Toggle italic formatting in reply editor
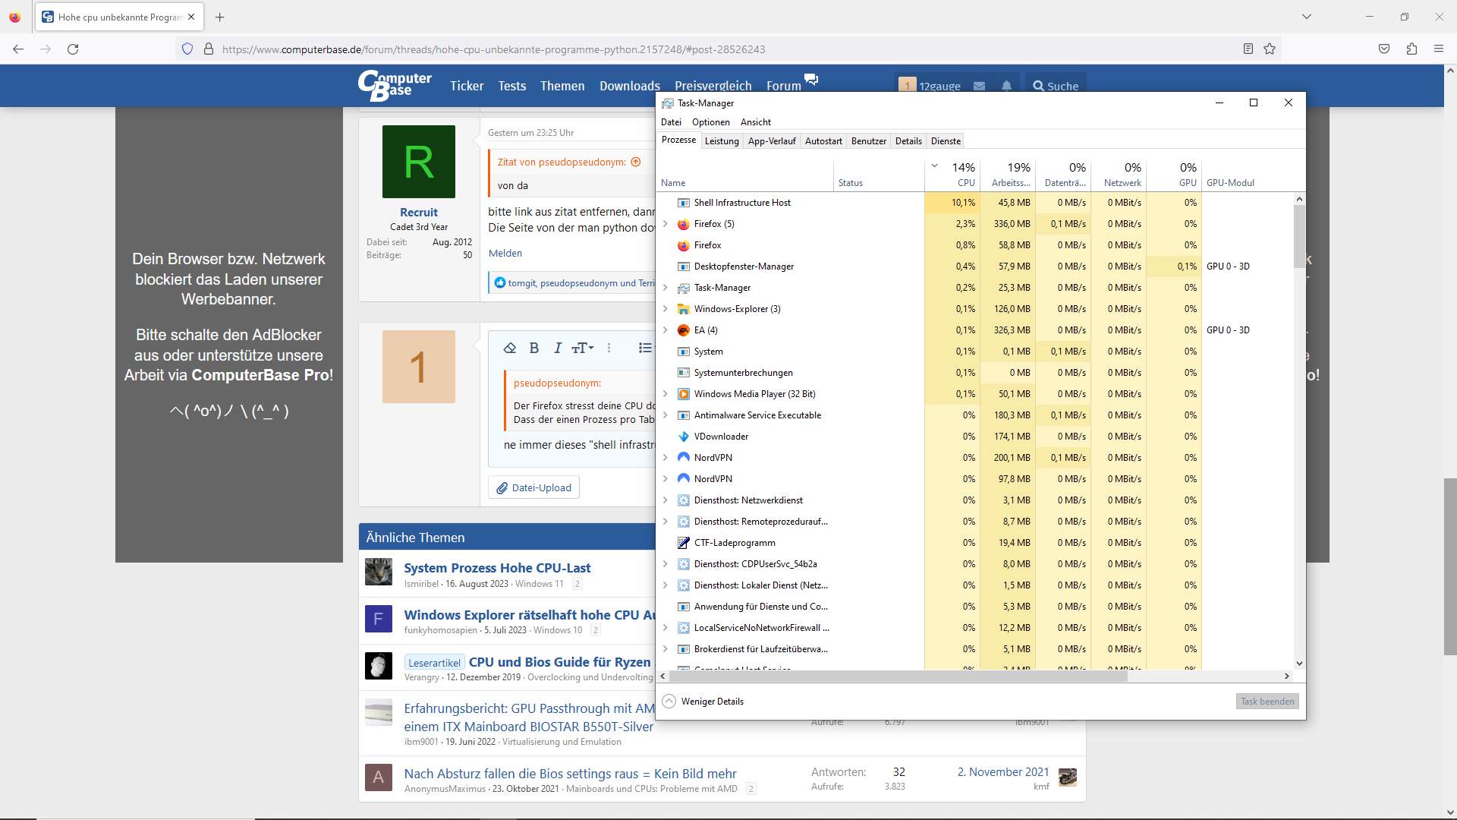The height and width of the screenshot is (820, 1457). tap(558, 348)
